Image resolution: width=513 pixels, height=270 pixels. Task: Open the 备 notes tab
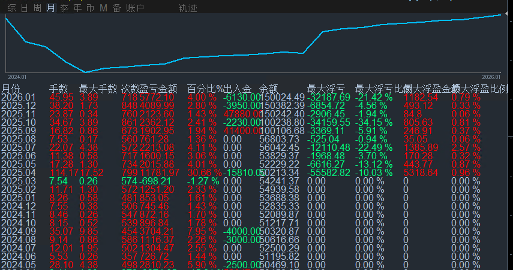[117, 8]
